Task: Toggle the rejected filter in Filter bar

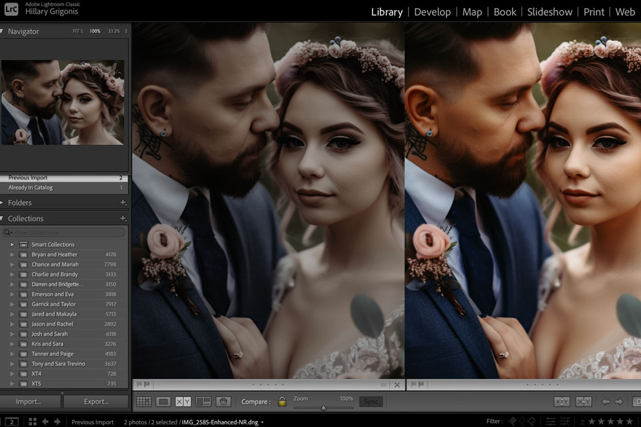Action: click(531, 421)
